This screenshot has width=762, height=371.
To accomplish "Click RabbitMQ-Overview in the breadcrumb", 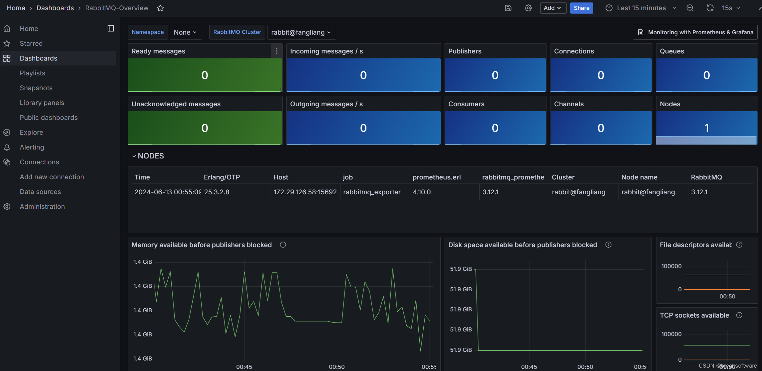I will tap(117, 8).
